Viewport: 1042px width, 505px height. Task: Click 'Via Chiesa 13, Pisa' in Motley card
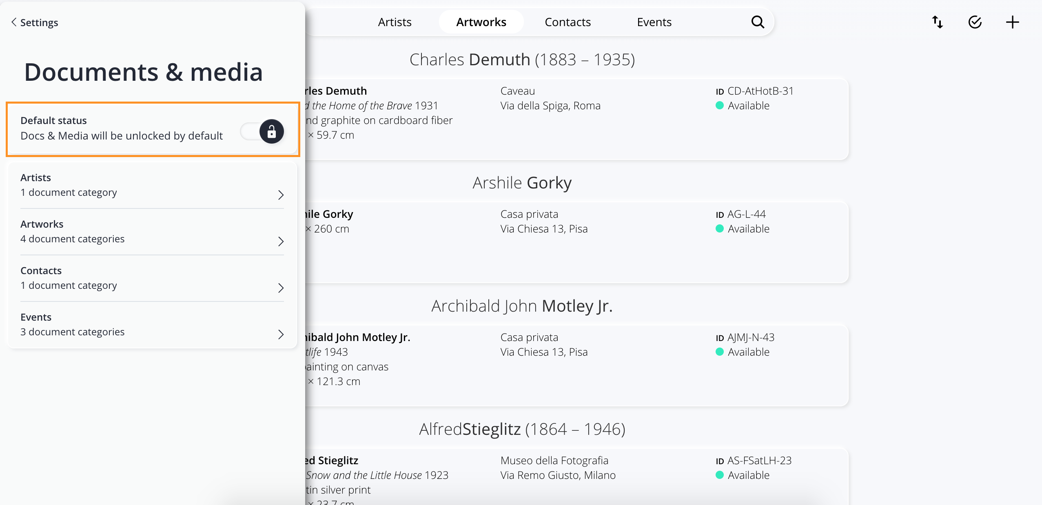(544, 352)
